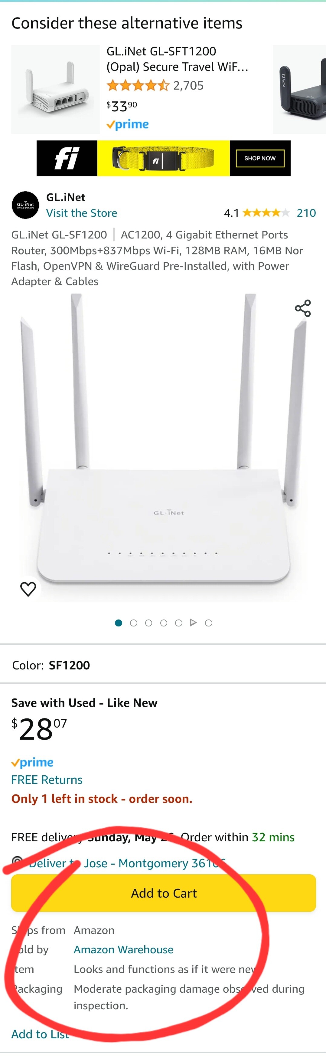Open the GL-SFT1200 Opal alternative item thumbnail
This screenshot has height=1058, width=326.
tap(55, 90)
